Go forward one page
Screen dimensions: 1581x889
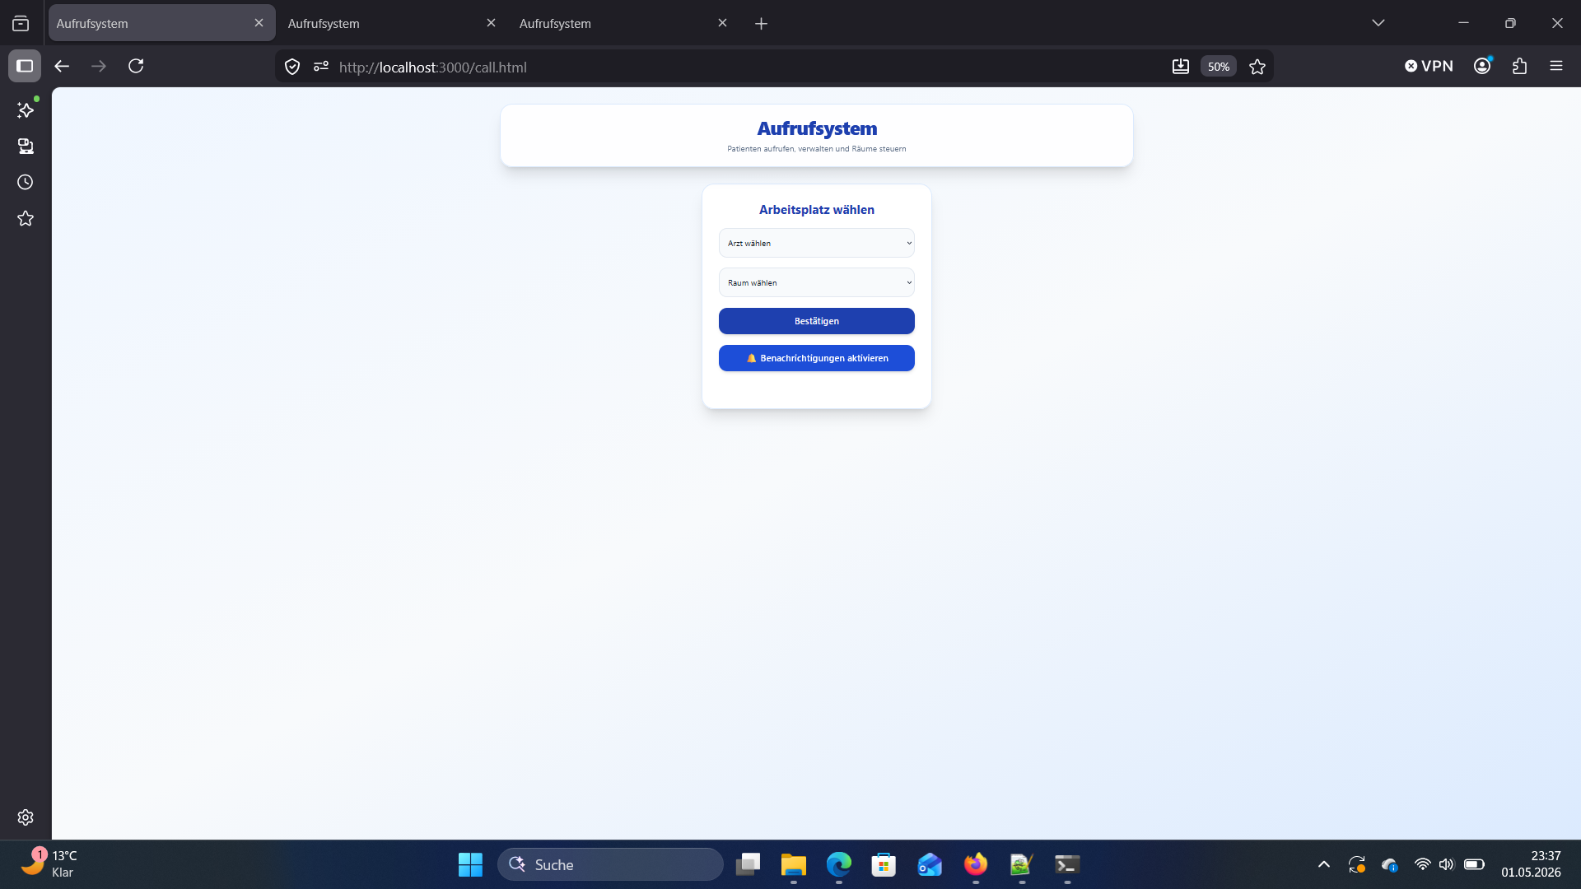tap(99, 66)
